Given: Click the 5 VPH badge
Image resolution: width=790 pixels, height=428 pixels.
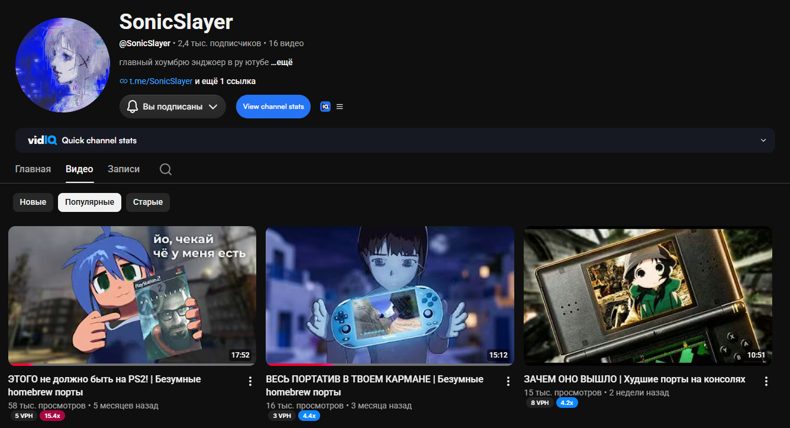Looking at the screenshot, I should 24,416.
